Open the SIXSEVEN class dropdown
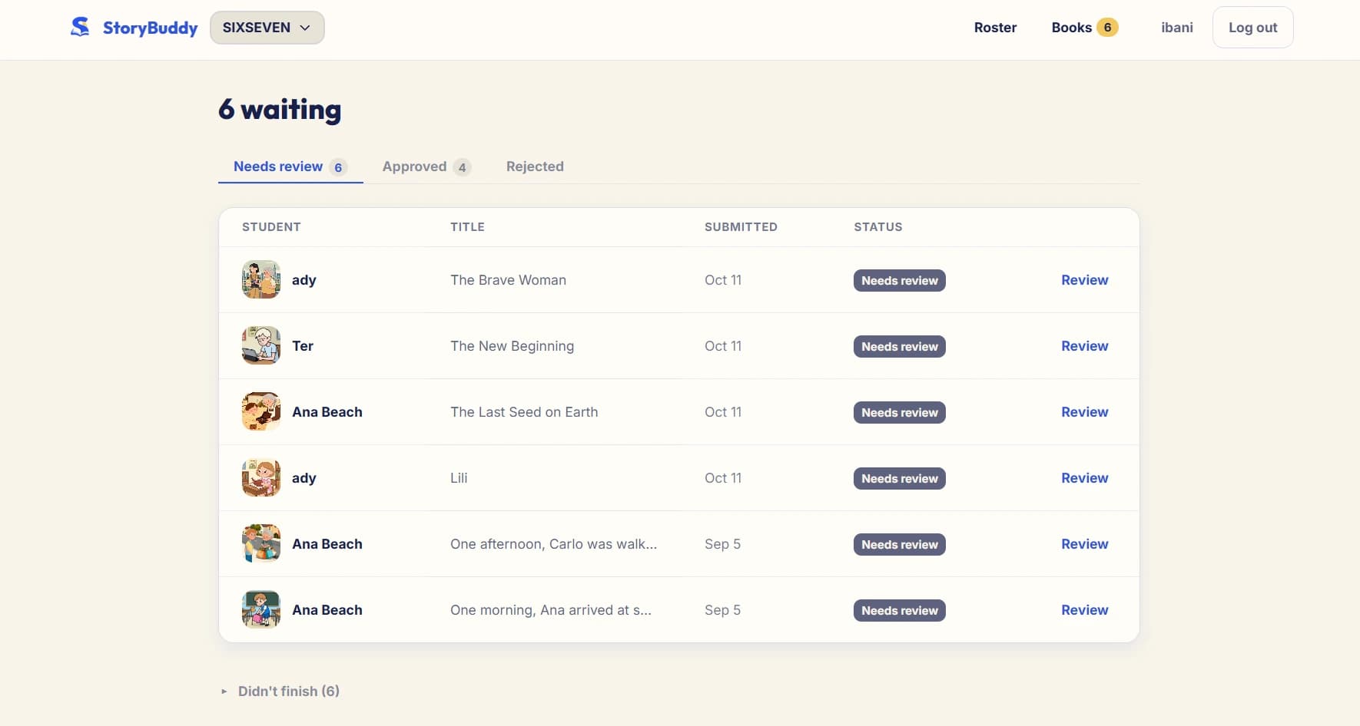 pyautogui.click(x=267, y=28)
